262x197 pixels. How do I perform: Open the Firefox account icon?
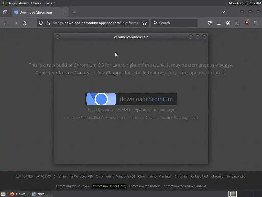(x=228, y=23)
